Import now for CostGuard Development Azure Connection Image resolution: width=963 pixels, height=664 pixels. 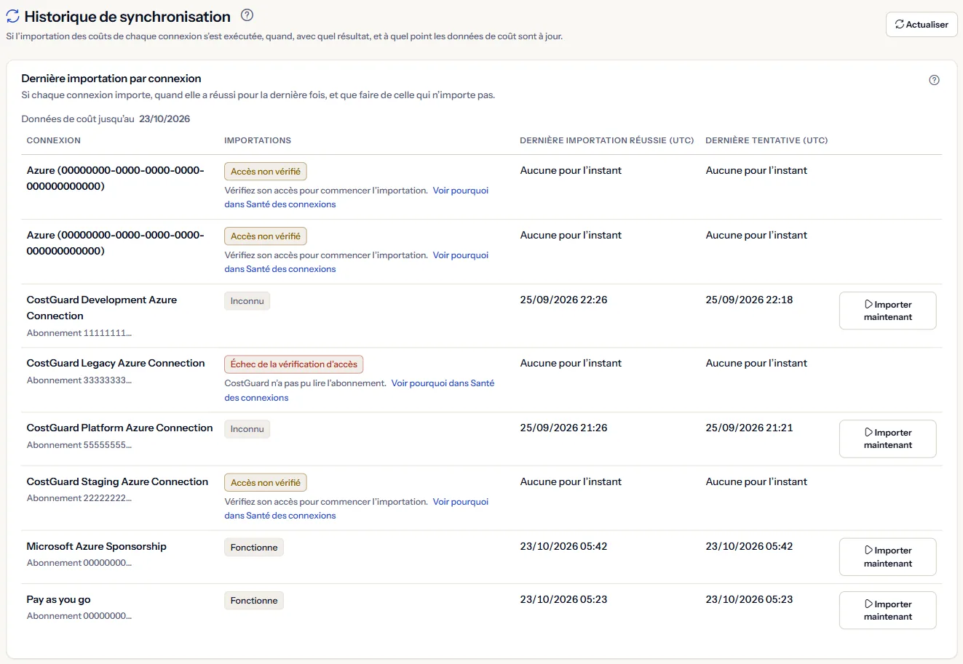tap(887, 311)
